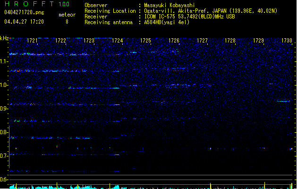
Task: Click antenna text A504HB(yagi 4el)
Action: [x=167, y=22]
